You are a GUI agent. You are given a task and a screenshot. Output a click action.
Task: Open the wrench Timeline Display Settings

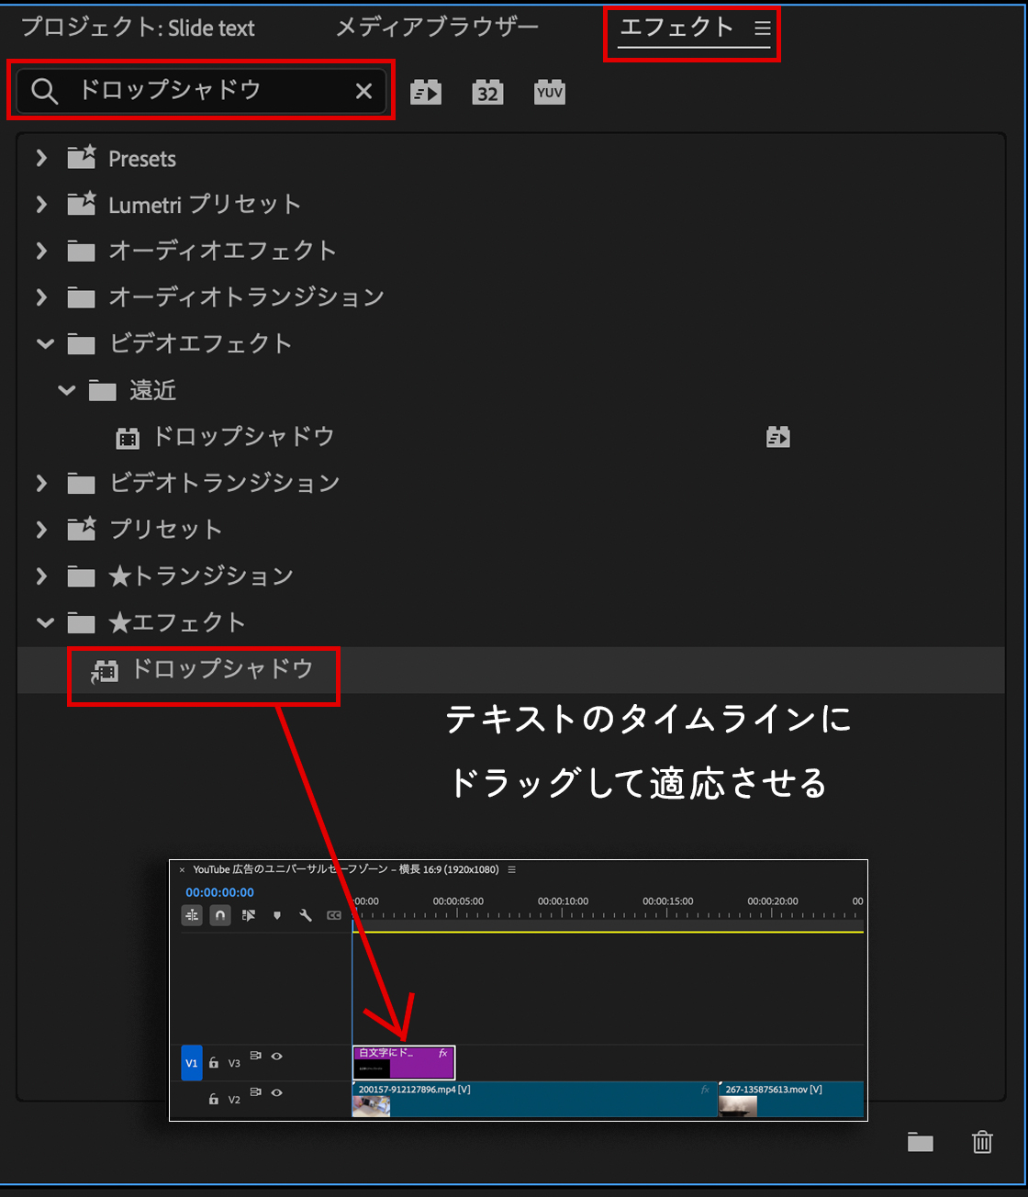pos(306,915)
